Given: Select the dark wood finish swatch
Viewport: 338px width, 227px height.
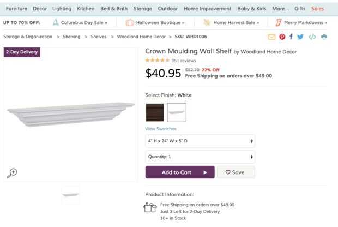Looking at the screenshot, I should [155, 112].
